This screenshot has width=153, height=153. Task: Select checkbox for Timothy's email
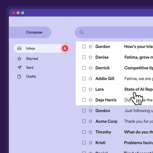coord(84,132)
